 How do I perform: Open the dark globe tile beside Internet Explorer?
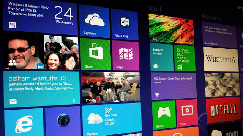tap(63, 121)
